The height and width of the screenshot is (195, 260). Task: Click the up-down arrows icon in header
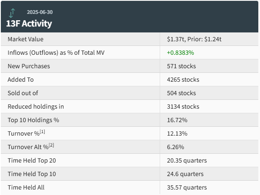click(12, 12)
